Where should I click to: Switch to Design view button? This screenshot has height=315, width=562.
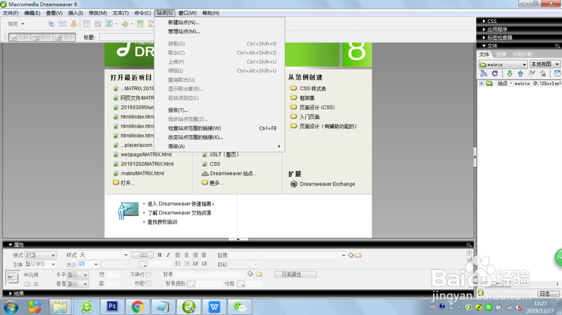(x=65, y=37)
